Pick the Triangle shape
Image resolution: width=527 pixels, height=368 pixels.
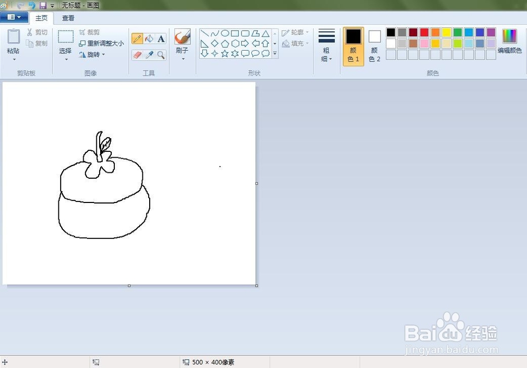coord(266,33)
